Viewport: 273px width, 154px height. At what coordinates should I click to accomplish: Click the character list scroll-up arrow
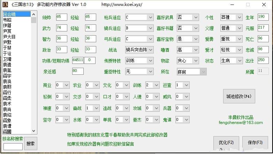point(34,14)
